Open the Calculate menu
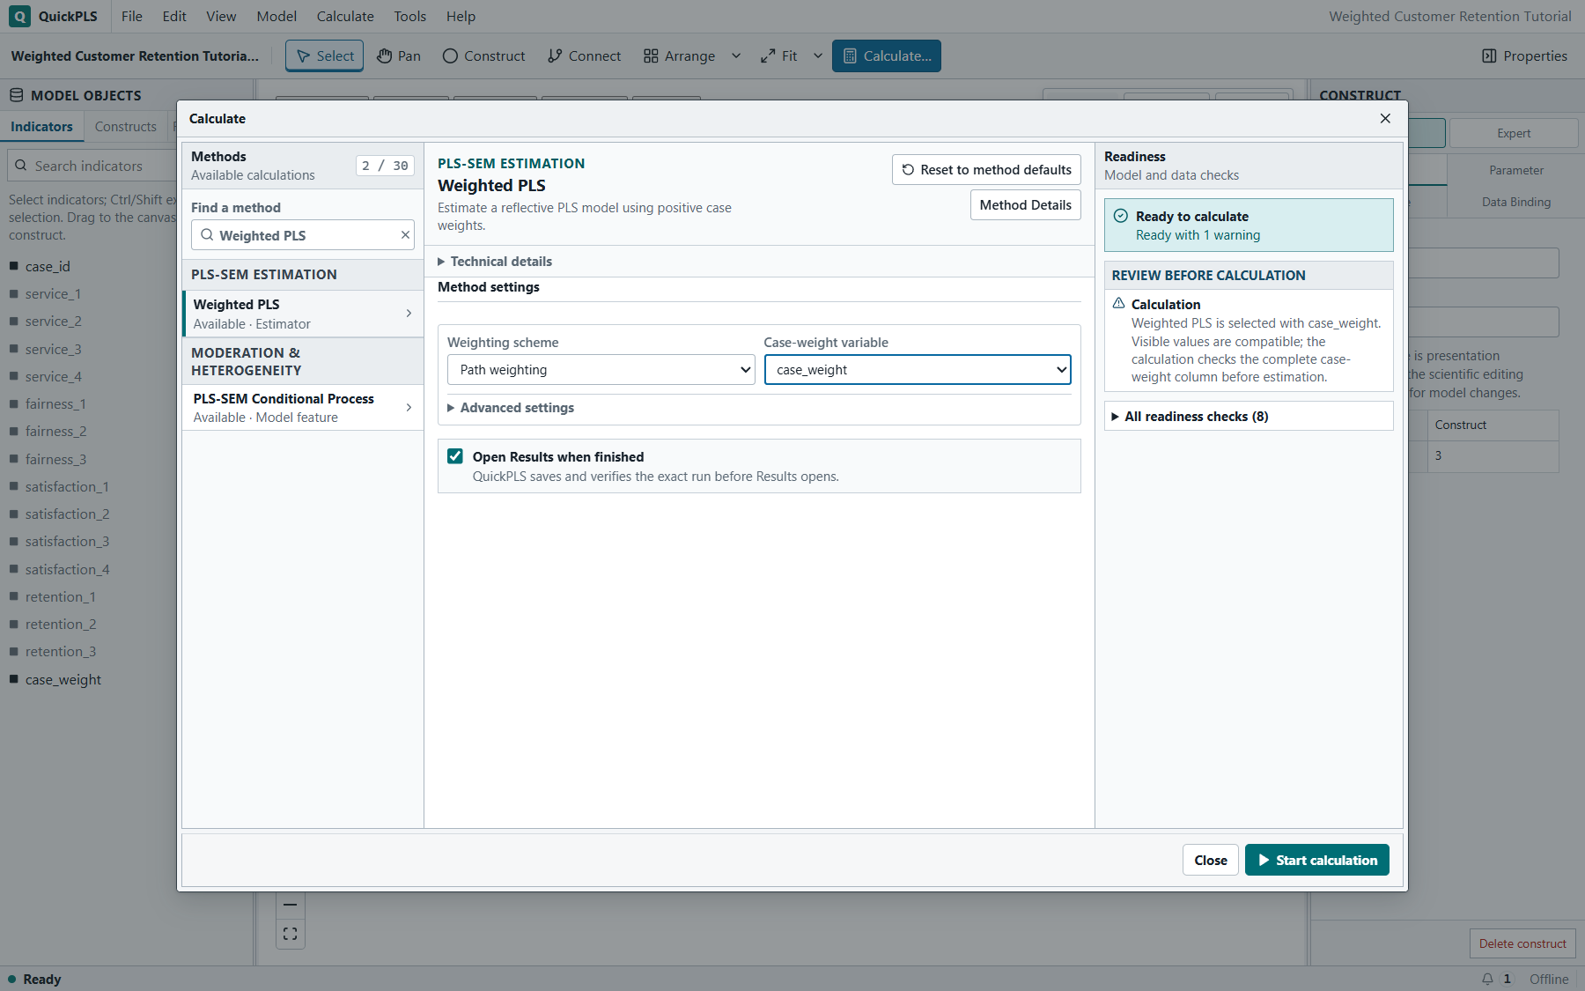This screenshot has width=1585, height=991. click(345, 16)
